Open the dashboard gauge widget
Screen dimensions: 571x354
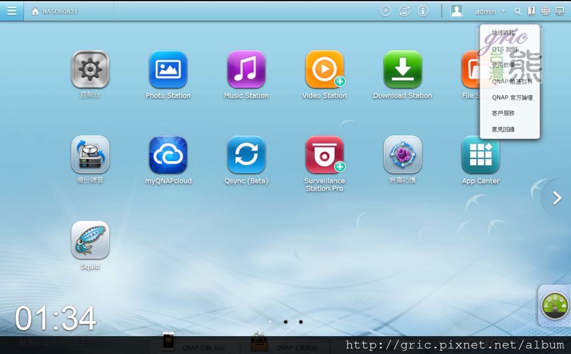555,305
